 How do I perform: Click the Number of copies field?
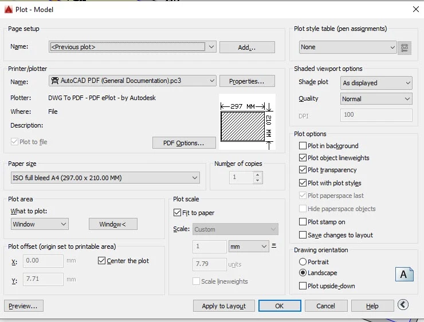(x=241, y=177)
